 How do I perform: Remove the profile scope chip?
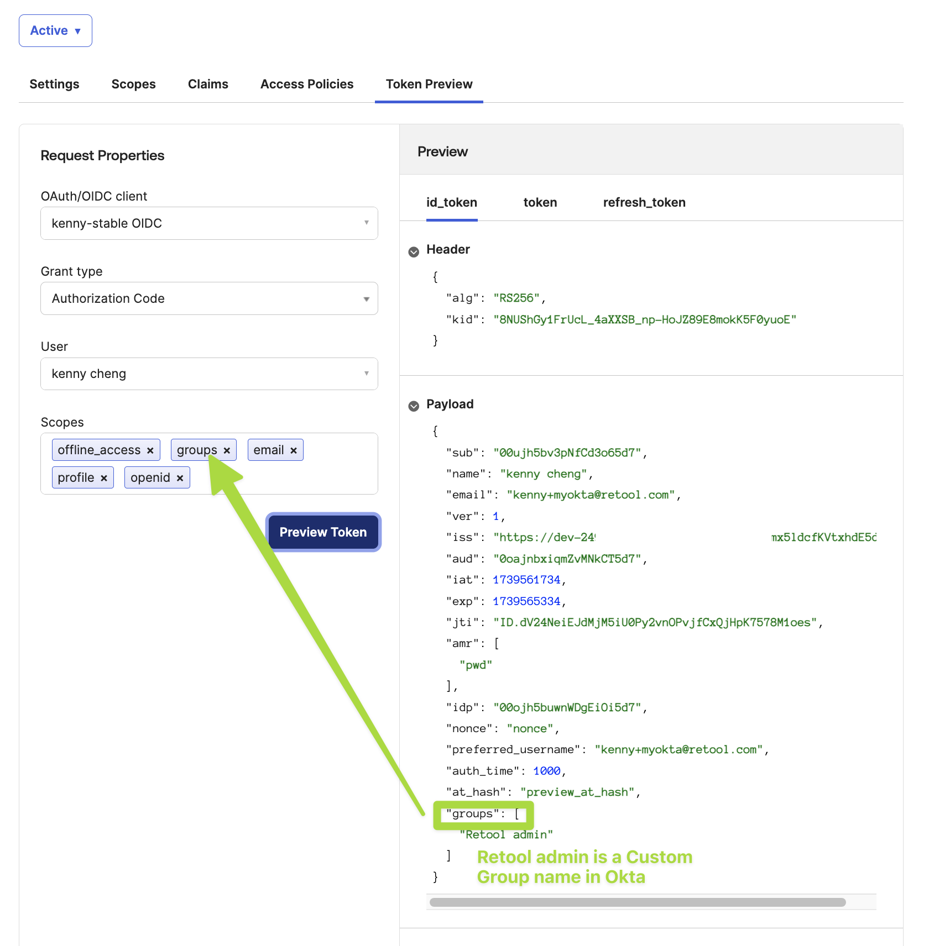point(104,479)
